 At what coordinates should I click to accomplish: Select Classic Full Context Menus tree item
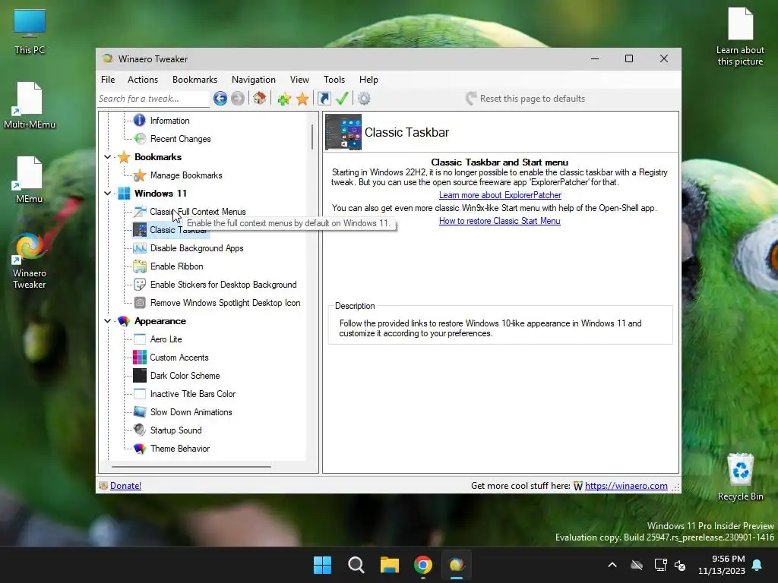pos(198,212)
